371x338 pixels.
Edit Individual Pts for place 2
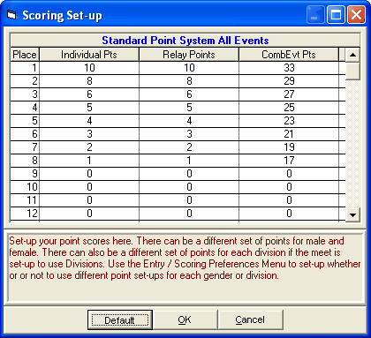point(89,81)
